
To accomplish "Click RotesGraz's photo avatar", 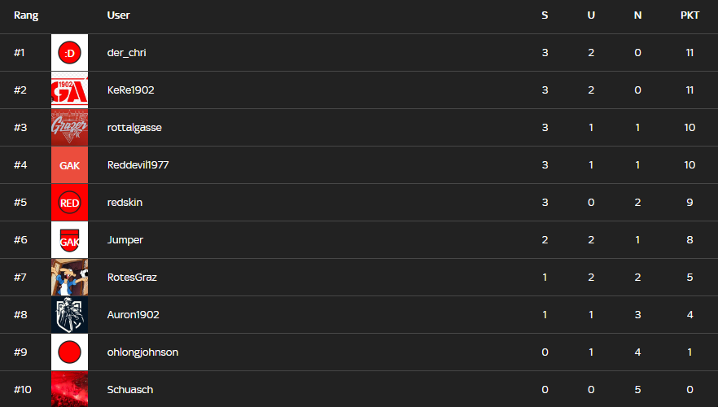I will click(69, 278).
